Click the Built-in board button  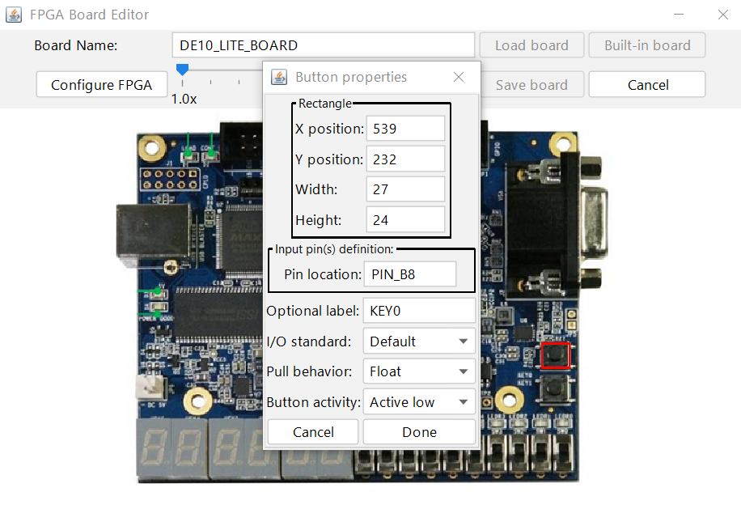point(647,45)
